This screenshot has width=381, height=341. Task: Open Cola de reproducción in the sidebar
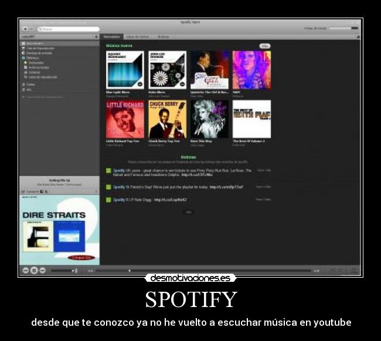(59, 48)
